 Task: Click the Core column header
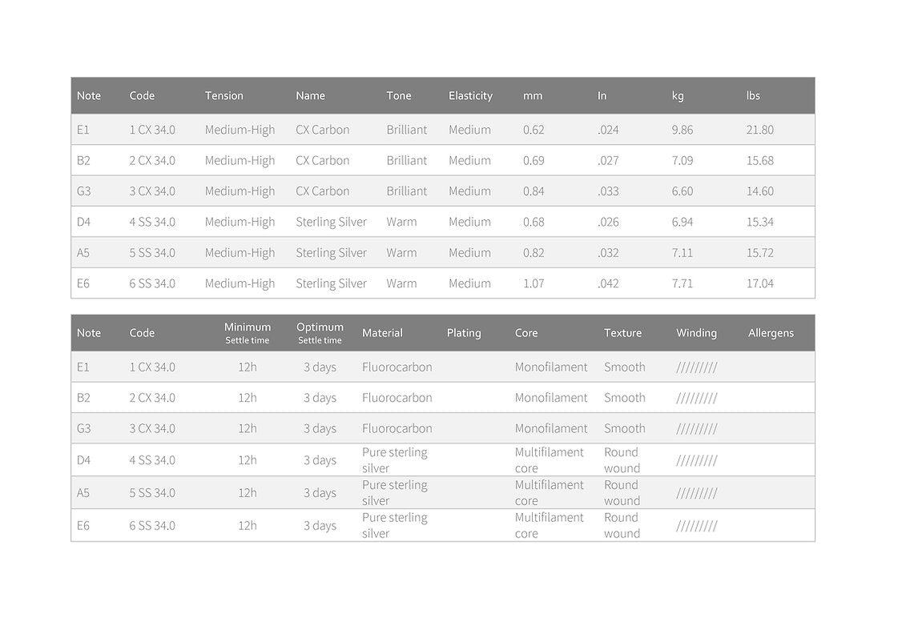[x=526, y=333]
